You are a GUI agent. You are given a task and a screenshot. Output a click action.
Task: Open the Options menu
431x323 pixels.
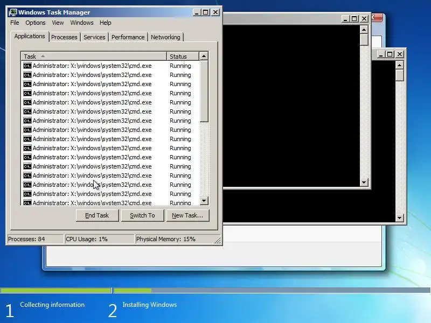[36, 23]
